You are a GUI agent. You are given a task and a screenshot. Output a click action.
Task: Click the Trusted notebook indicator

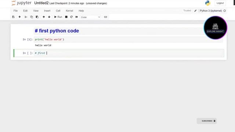[187, 11]
